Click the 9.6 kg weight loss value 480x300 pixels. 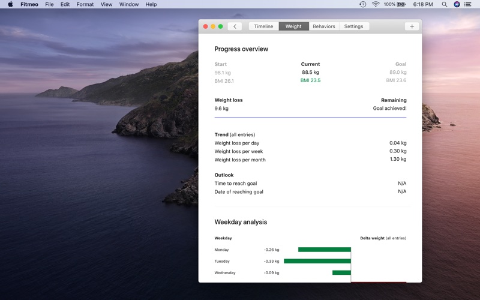[x=221, y=109]
